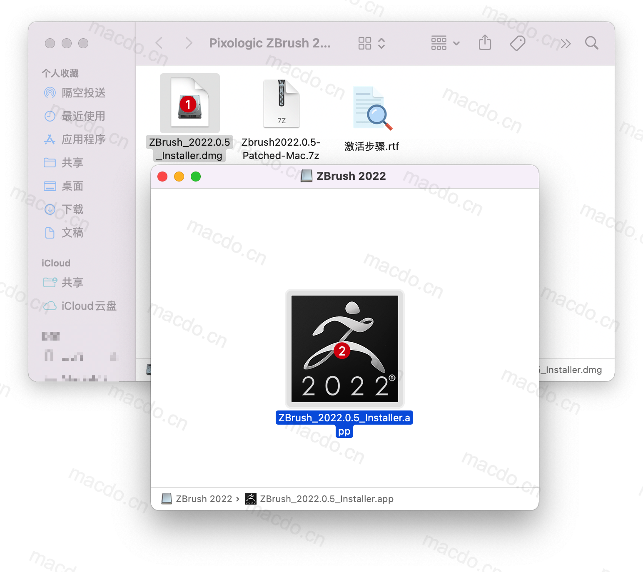Open the group-by dropdown in toolbar
Viewport: 643px width, 572px height.
[445, 43]
